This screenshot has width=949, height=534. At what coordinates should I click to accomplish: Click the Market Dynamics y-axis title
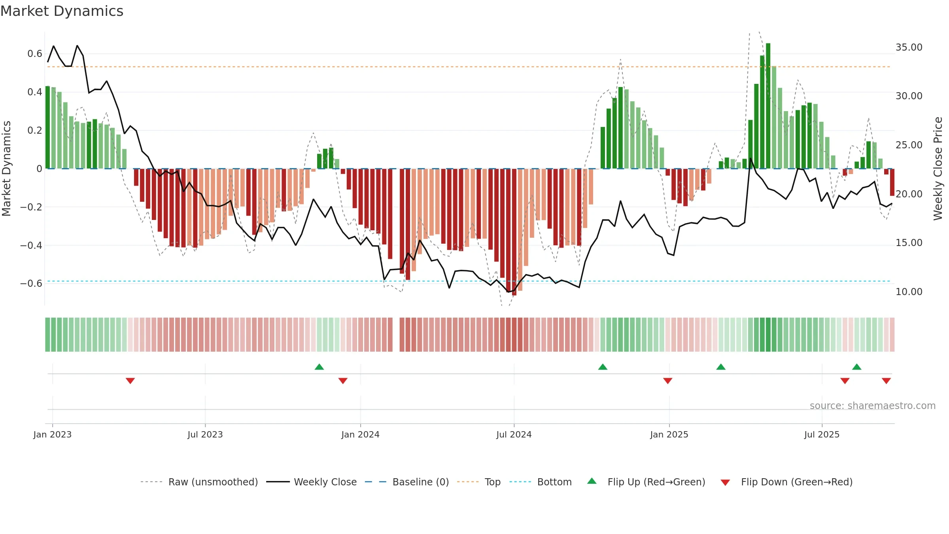[6, 169]
